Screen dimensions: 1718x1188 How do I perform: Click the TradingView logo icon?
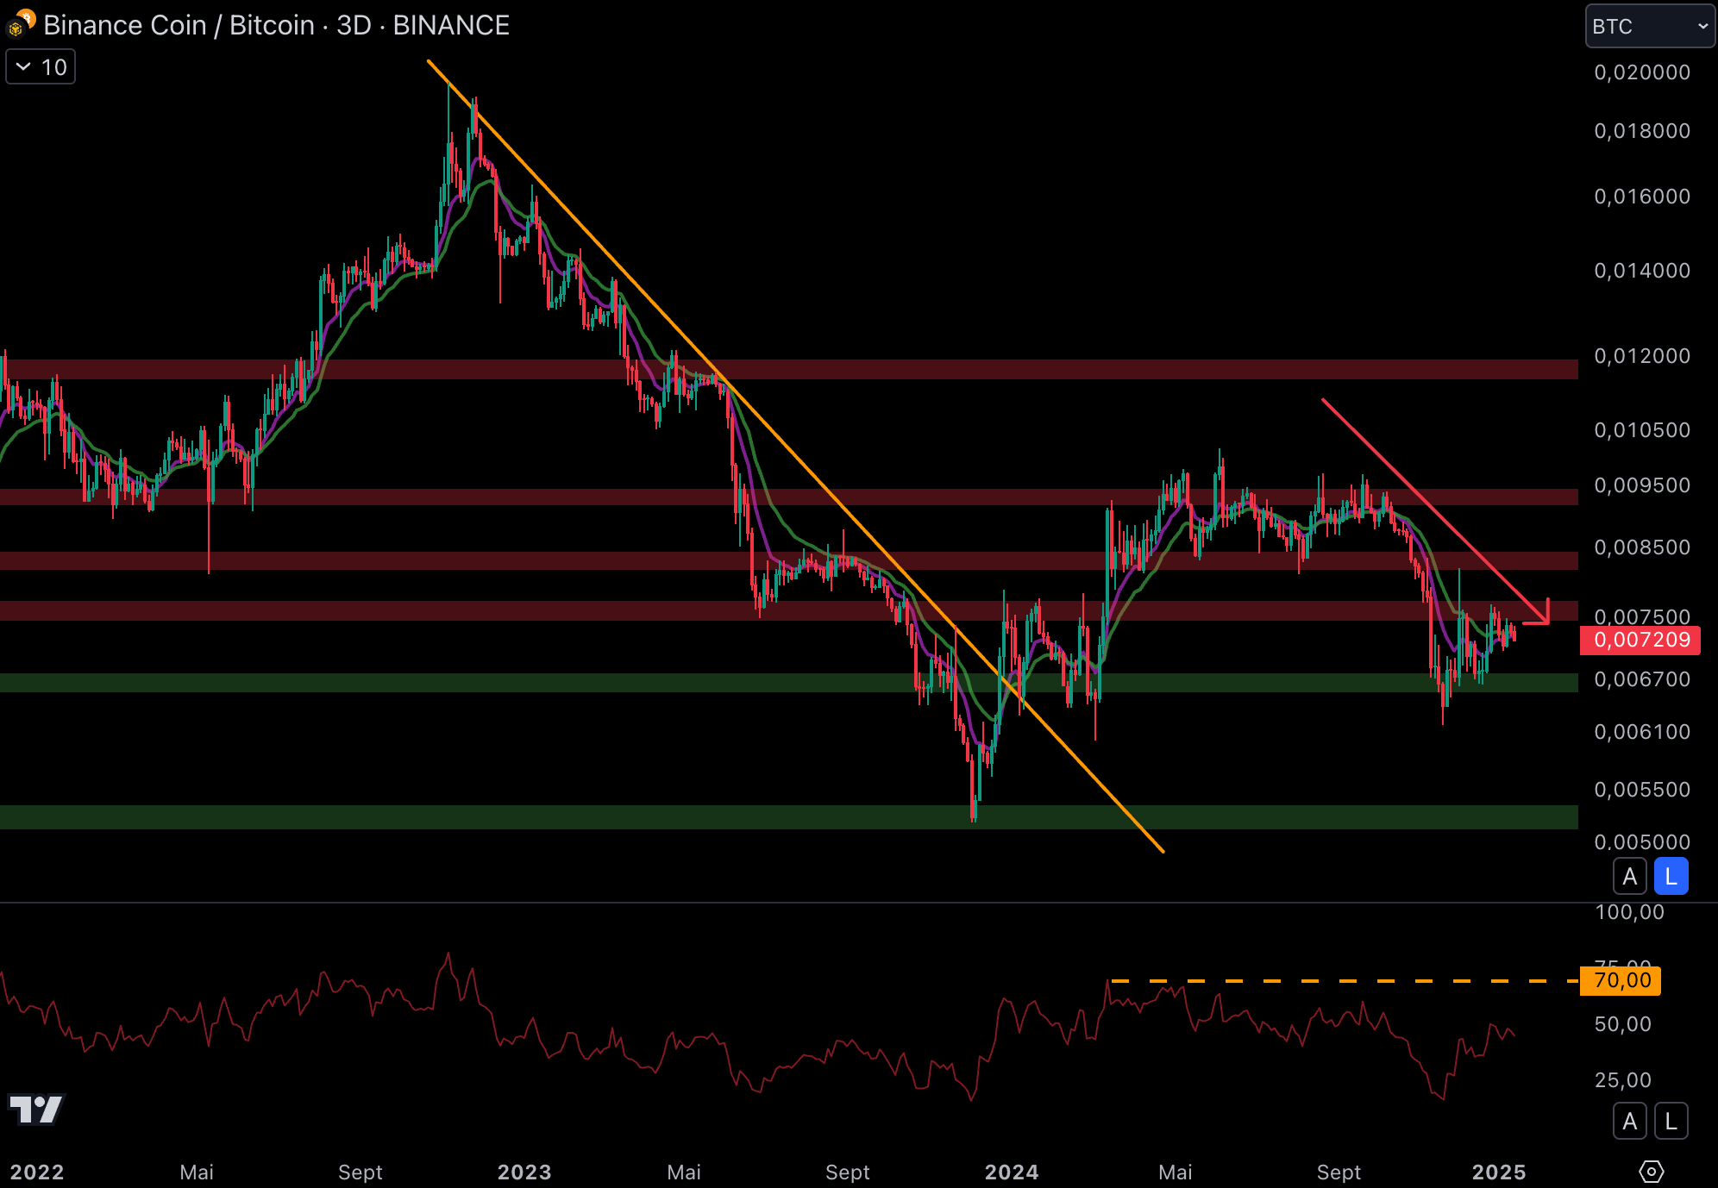[x=36, y=1109]
